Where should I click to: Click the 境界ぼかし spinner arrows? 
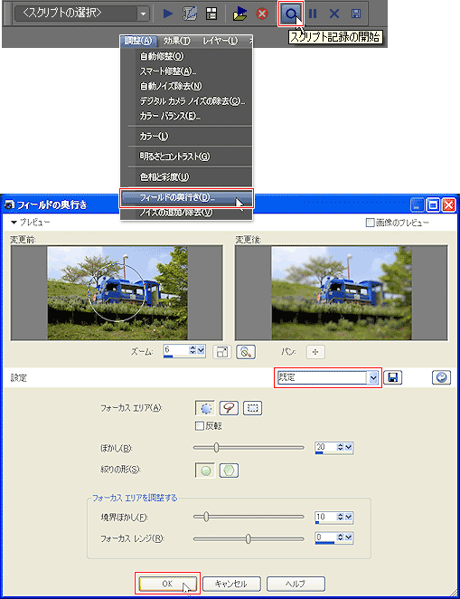click(340, 517)
